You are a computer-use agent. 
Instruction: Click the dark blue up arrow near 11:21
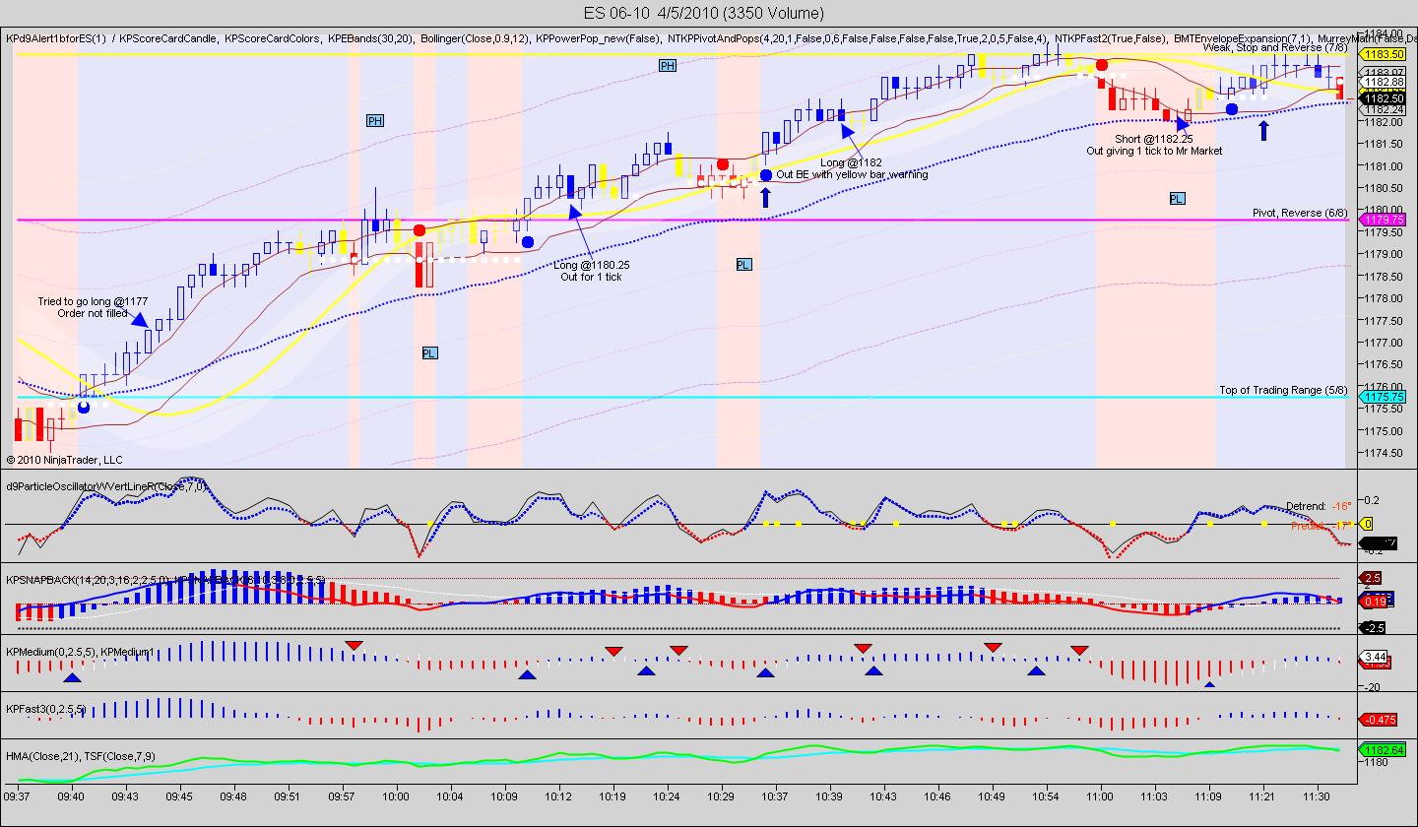point(1264,130)
